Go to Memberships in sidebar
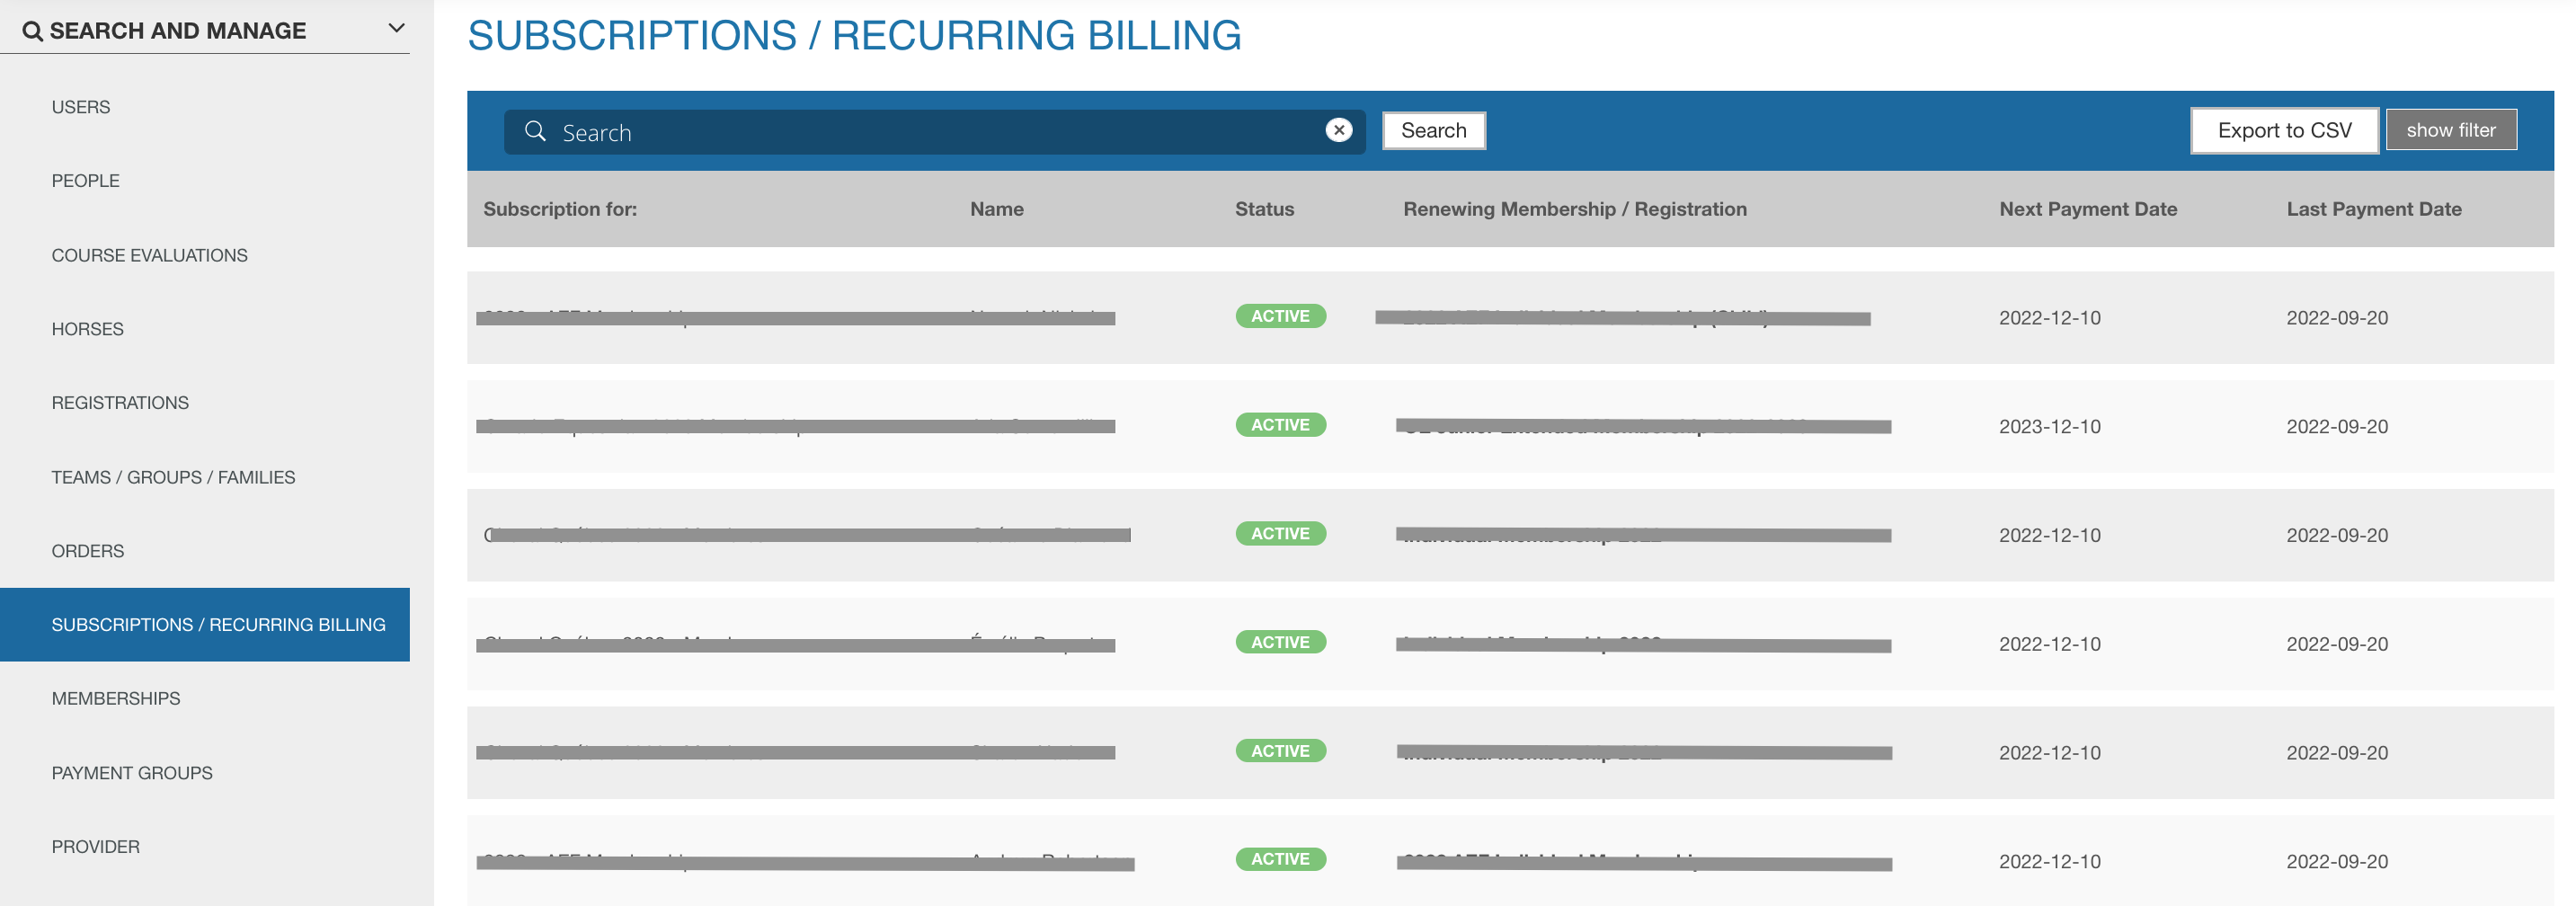Screen dimensions: 2576x906 [116, 698]
